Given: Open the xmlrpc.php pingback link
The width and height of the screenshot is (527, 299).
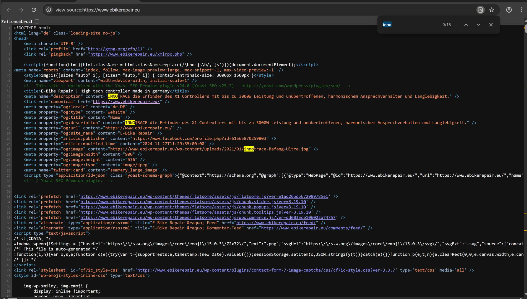Looking at the screenshot, I should click(x=136, y=54).
